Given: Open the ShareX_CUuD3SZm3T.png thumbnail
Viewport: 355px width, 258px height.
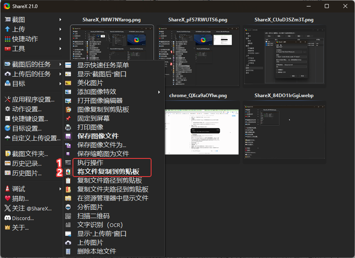Looking at the screenshot, I should (284, 56).
